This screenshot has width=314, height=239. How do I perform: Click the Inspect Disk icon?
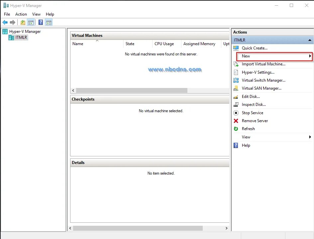click(236, 105)
